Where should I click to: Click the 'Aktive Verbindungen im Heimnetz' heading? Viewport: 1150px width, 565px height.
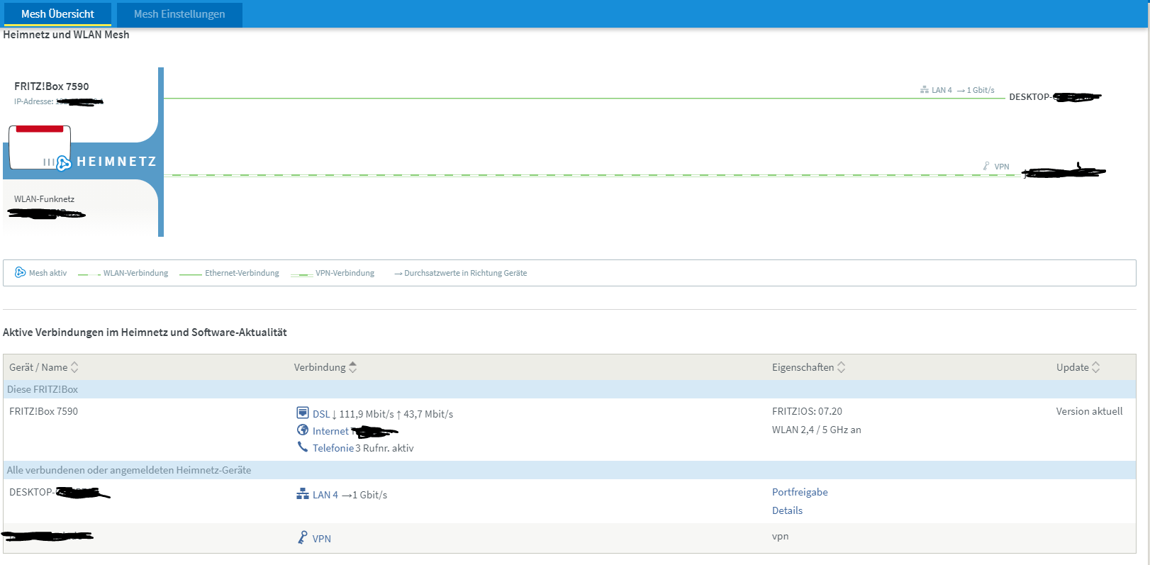click(x=145, y=332)
